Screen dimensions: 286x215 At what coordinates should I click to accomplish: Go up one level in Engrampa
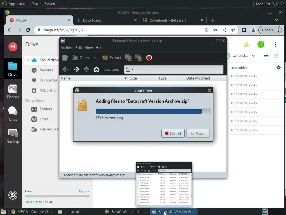click(x=87, y=69)
